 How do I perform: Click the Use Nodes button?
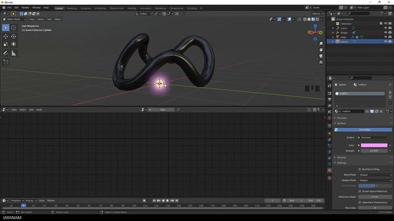[363, 130]
